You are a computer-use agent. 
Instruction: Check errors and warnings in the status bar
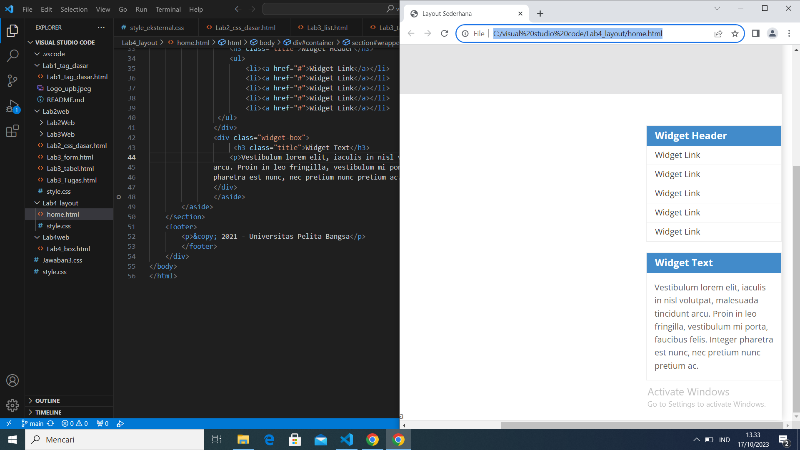[74, 423]
